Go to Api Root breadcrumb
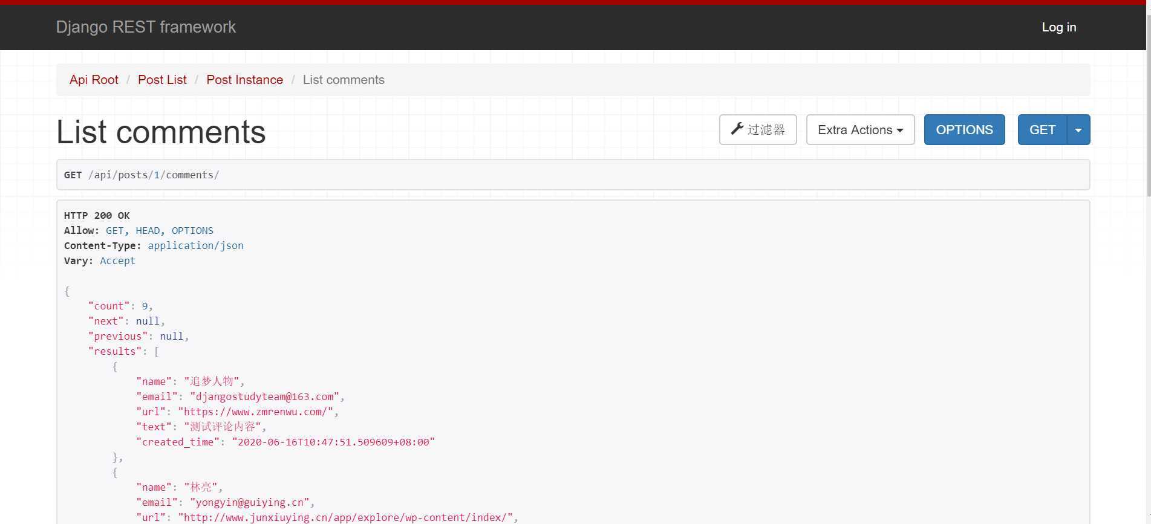 click(94, 80)
